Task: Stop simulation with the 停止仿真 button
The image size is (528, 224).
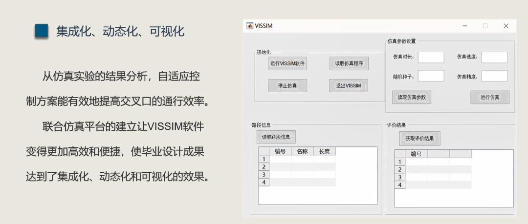Action: pos(287,85)
